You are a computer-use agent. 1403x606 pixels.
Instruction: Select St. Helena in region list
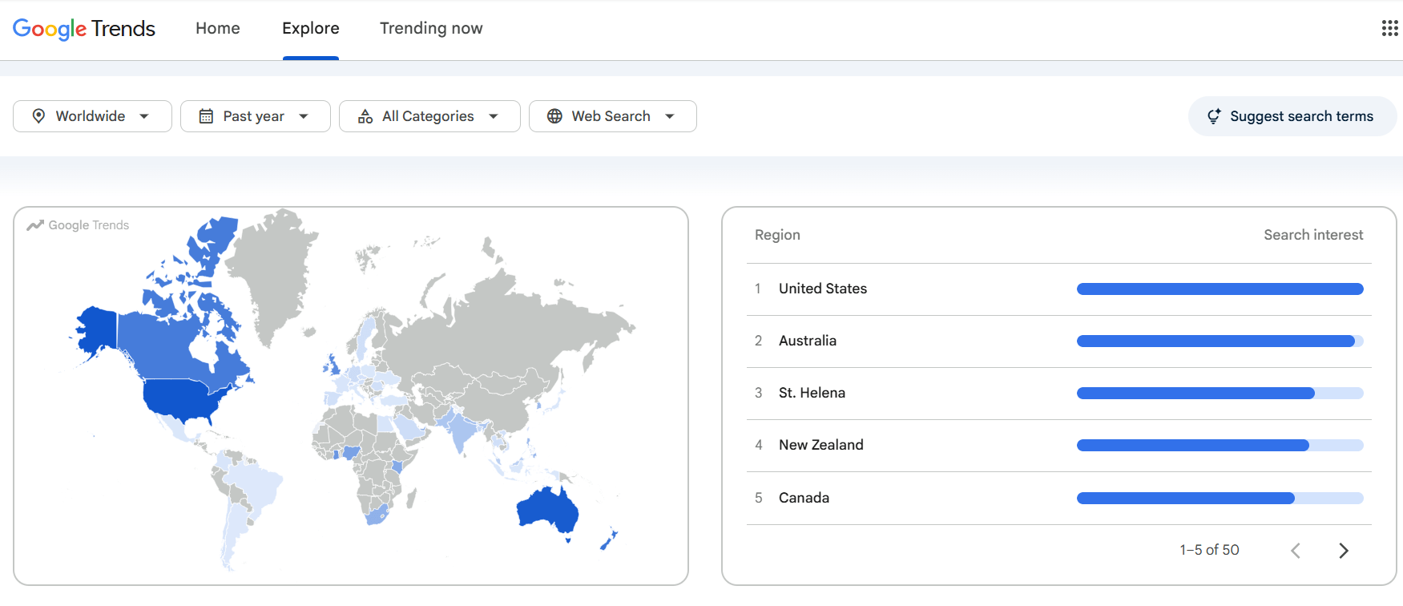pyautogui.click(x=812, y=393)
